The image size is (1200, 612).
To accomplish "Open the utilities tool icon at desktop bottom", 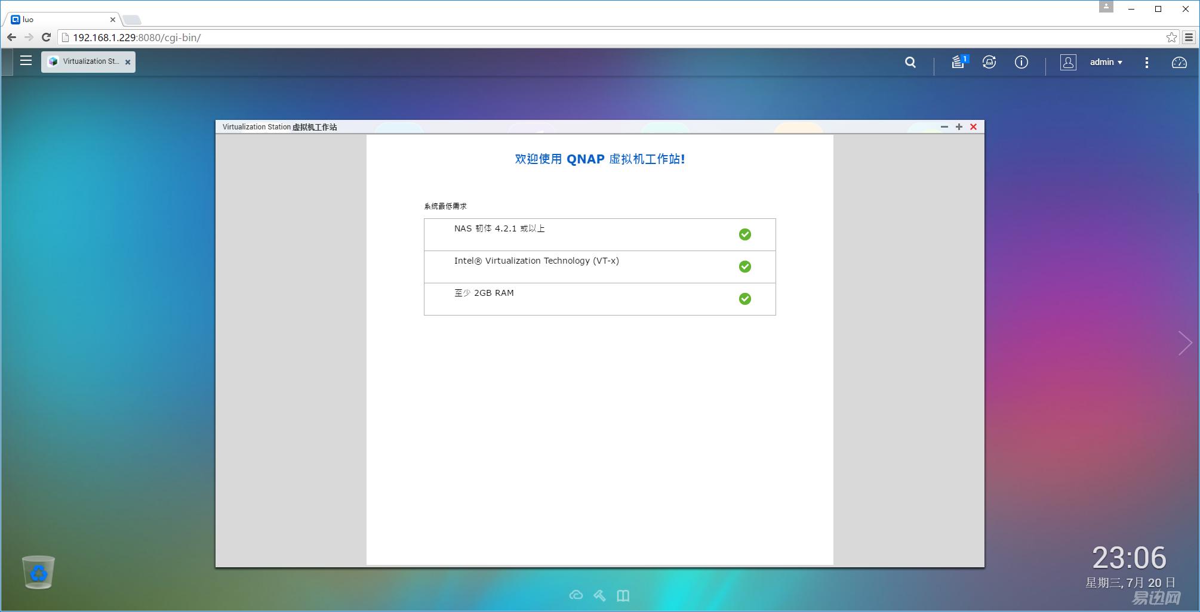I will pos(599,595).
